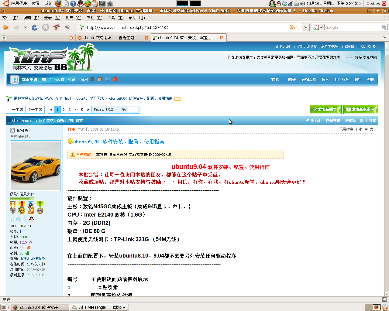The height and width of the screenshot is (311, 389).
Task: Click the yellow Camaro avatar image
Action: [x=35, y=166]
